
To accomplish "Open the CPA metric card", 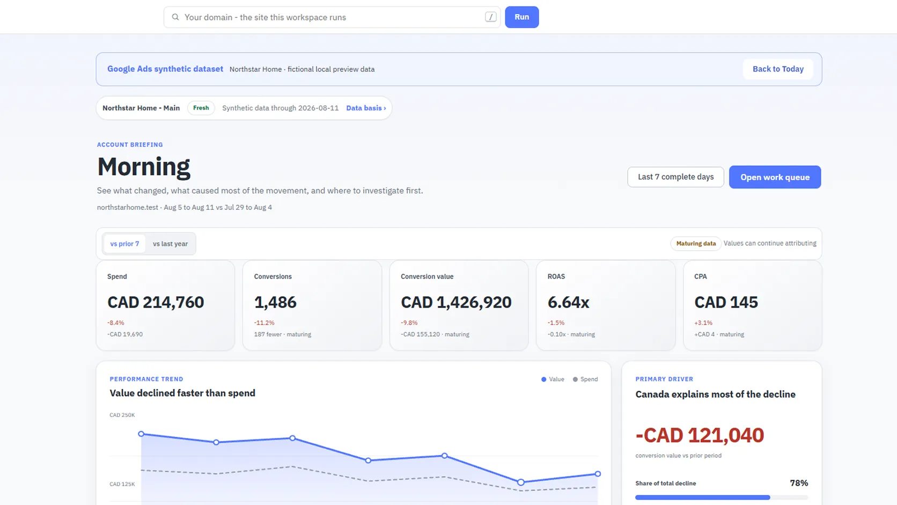I will 752,305.
